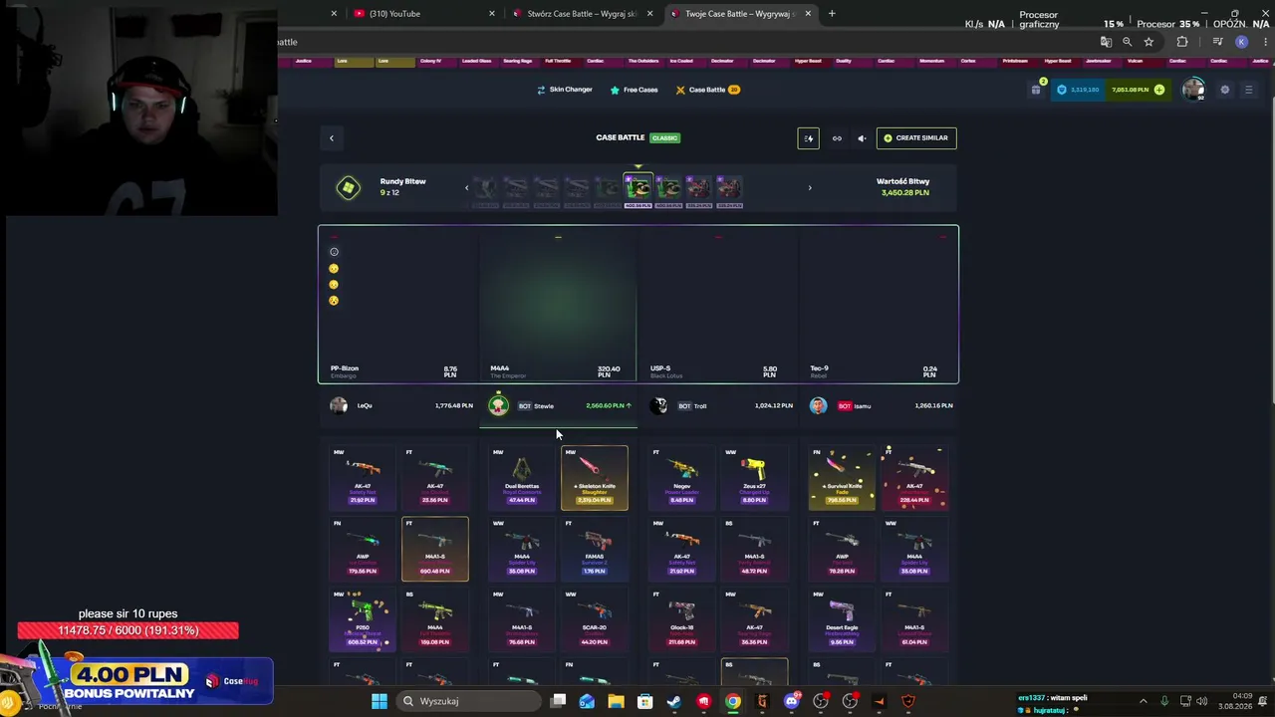Open the Windows Start menu
This screenshot has width=1275, height=717.
click(379, 701)
